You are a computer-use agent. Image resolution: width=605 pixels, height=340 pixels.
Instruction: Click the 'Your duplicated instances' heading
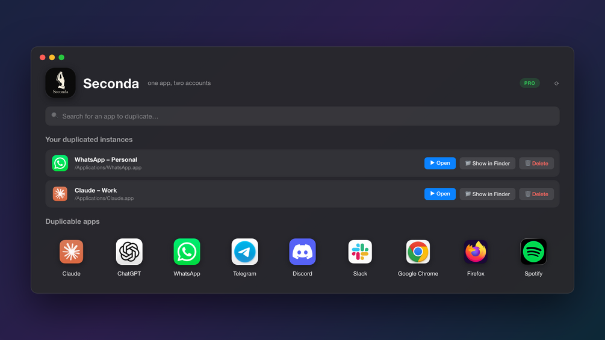88,140
